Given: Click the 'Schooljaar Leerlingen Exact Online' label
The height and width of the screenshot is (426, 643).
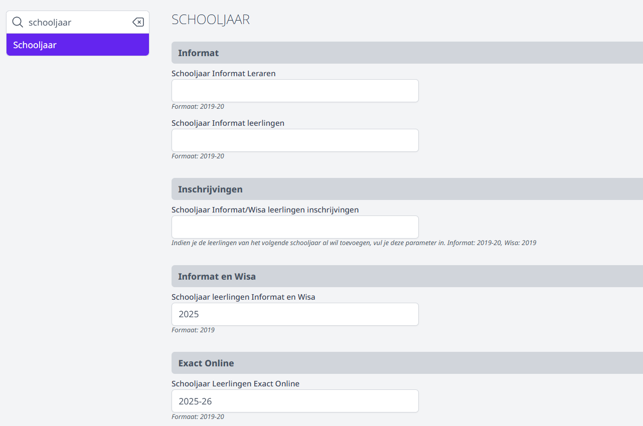Looking at the screenshot, I should click(235, 383).
